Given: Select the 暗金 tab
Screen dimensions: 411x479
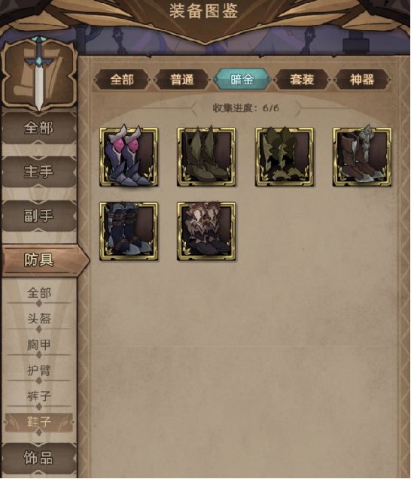Looking at the screenshot, I should point(242,80).
